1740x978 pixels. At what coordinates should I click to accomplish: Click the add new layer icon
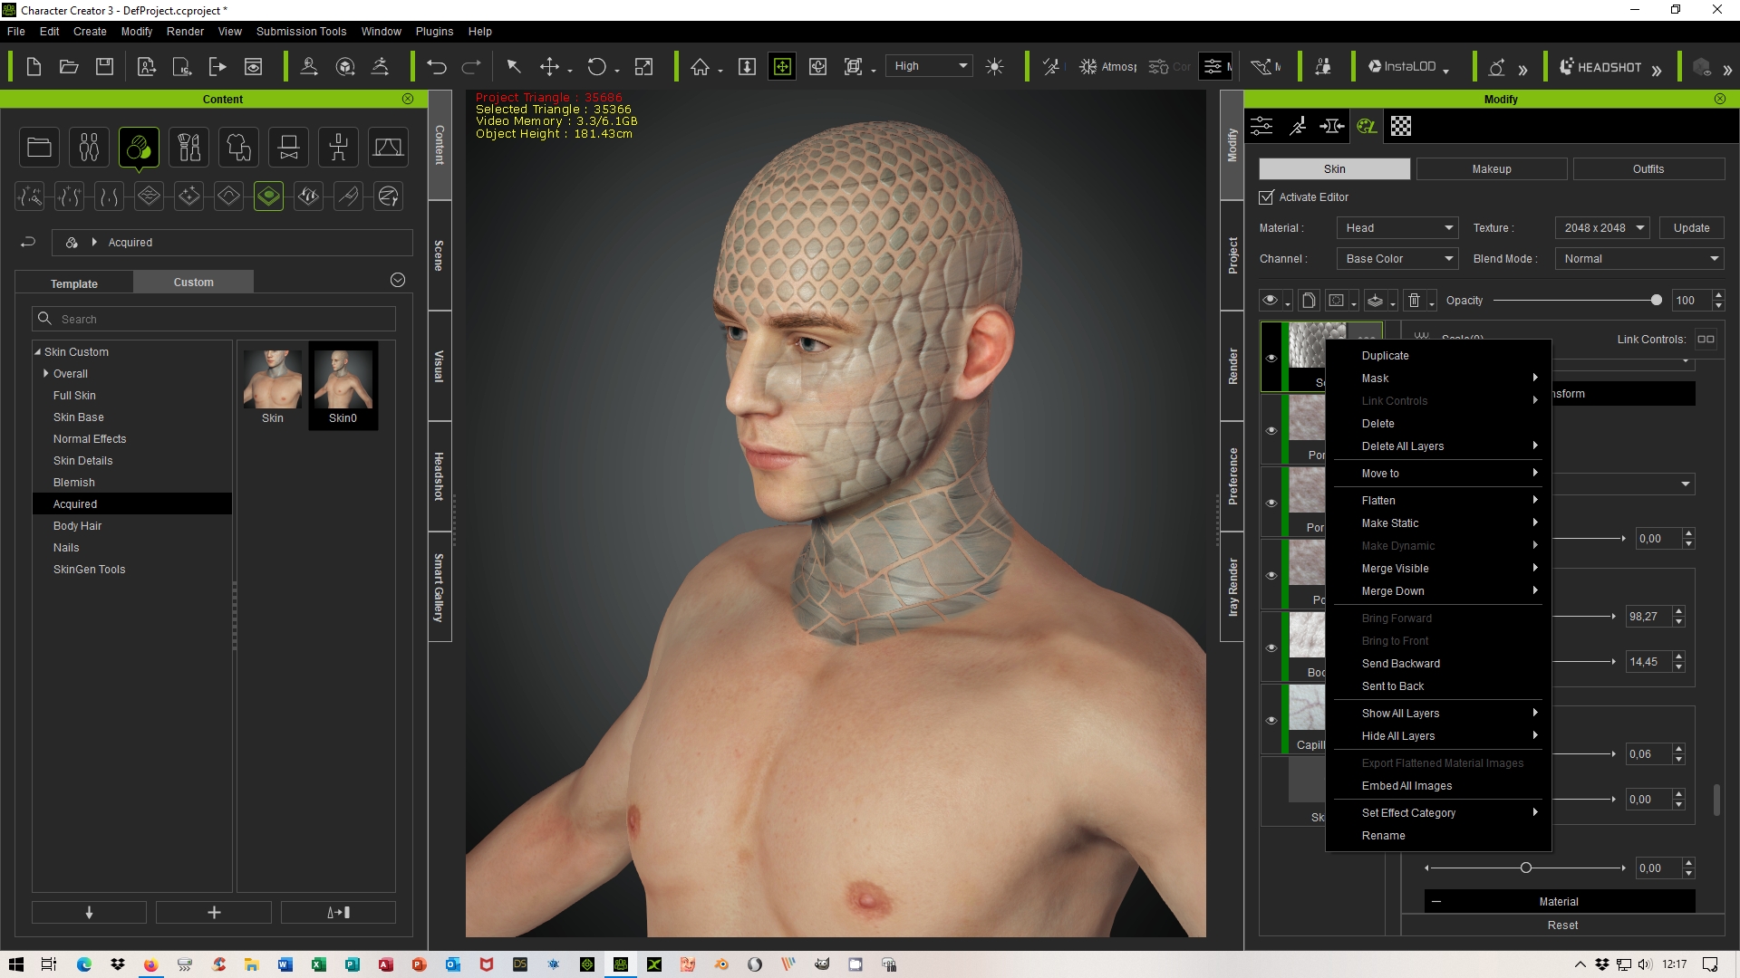pyautogui.click(x=1308, y=301)
